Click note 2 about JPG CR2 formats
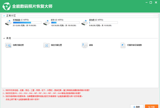Viewport: 160px width, 108px height. coord(42,93)
